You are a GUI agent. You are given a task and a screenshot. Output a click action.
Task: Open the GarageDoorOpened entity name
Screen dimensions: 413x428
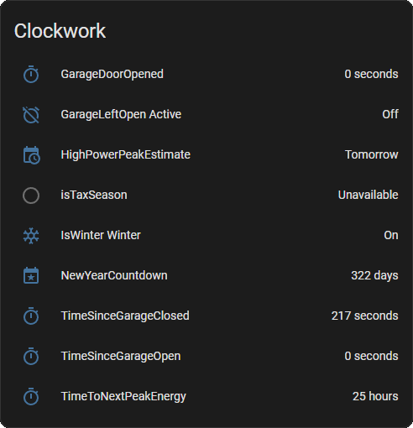[112, 75]
